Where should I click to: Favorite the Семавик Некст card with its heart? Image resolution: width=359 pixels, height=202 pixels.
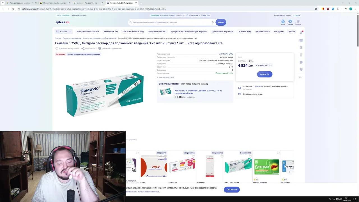coord(250,157)
